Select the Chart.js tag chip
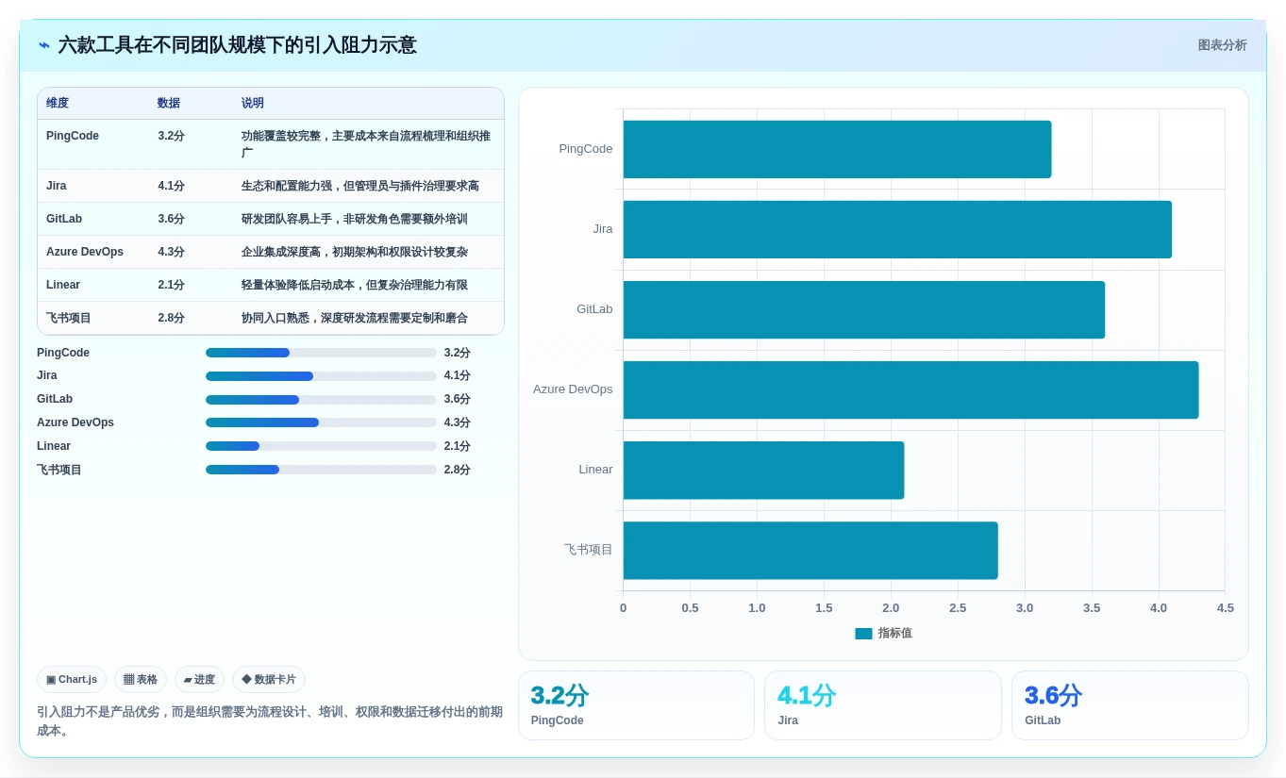 tap(72, 679)
